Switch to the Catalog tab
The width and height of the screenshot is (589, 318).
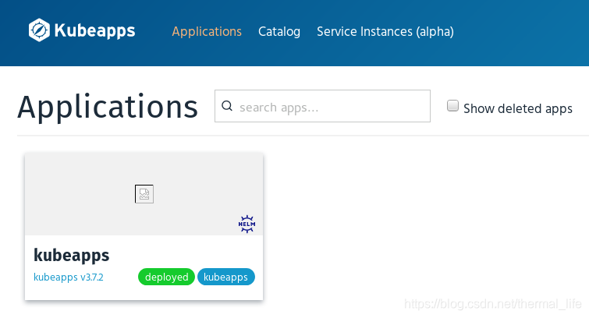point(279,31)
